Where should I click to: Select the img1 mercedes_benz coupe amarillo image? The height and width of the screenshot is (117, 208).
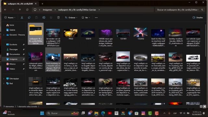(158, 62)
